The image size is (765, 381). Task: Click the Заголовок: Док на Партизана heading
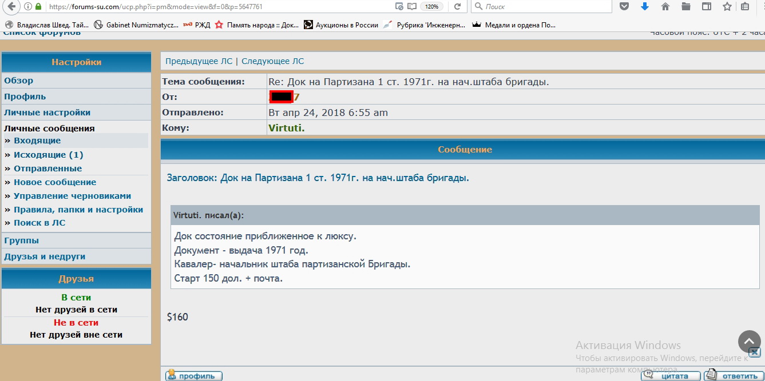click(x=318, y=178)
